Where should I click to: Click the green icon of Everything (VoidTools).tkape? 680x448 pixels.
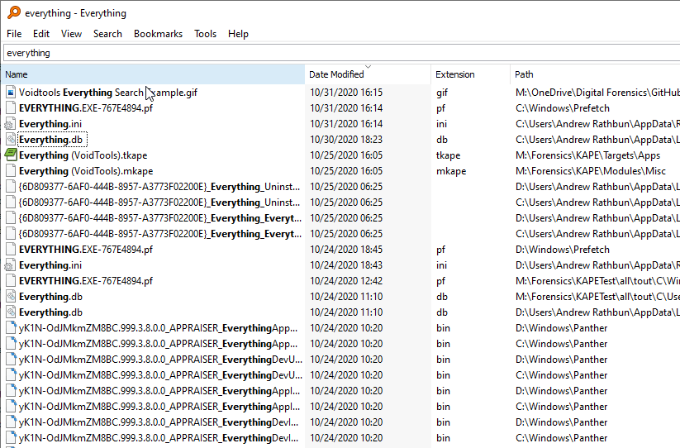tap(10, 155)
